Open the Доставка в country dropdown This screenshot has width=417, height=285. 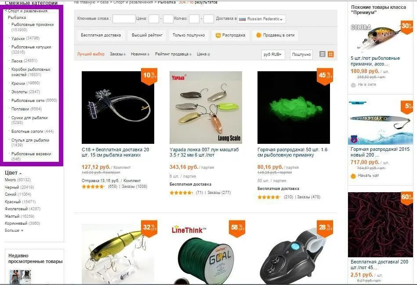(262, 19)
